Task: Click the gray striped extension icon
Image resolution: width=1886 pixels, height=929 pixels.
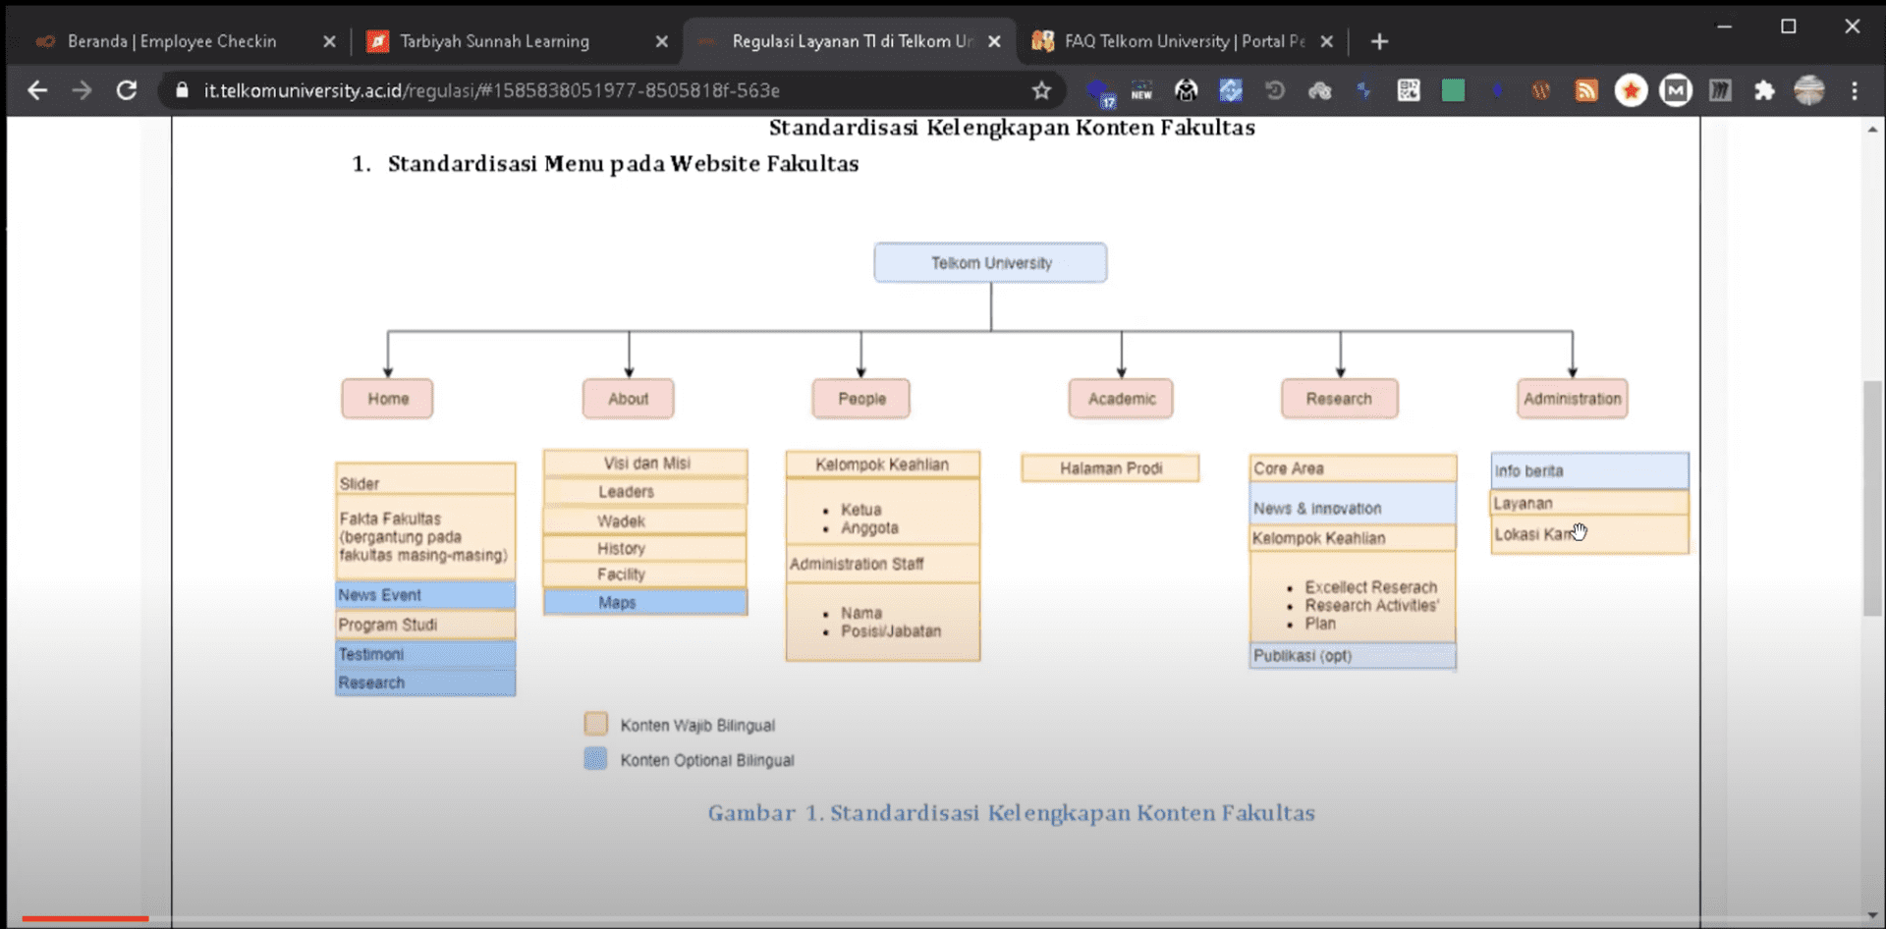Action: [x=1720, y=90]
